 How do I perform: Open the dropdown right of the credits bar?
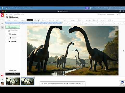point(119,14)
